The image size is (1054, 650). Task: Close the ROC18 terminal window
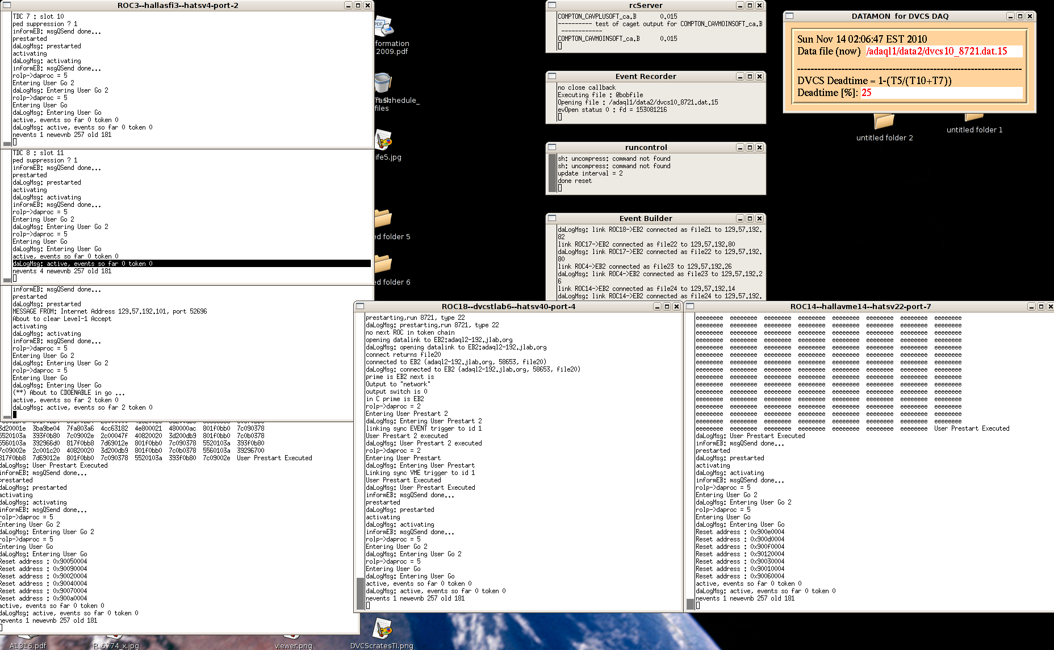pos(676,306)
